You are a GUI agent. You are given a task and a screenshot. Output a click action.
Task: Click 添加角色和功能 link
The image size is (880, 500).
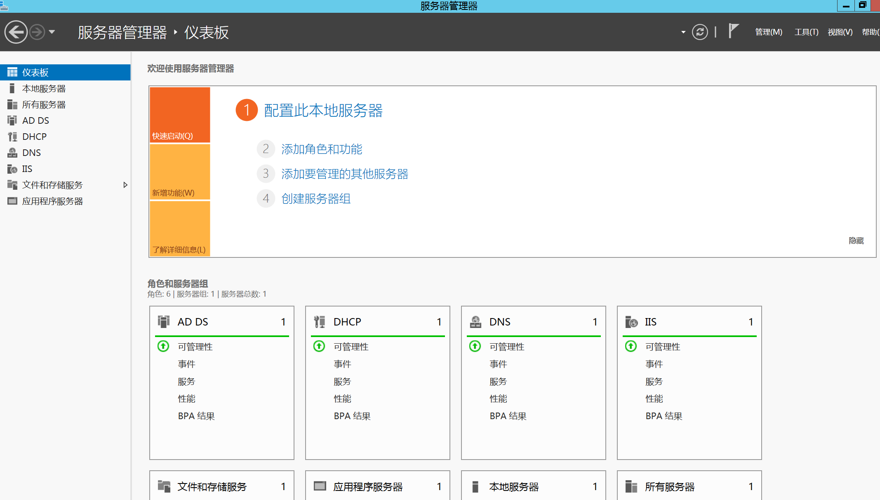point(321,149)
